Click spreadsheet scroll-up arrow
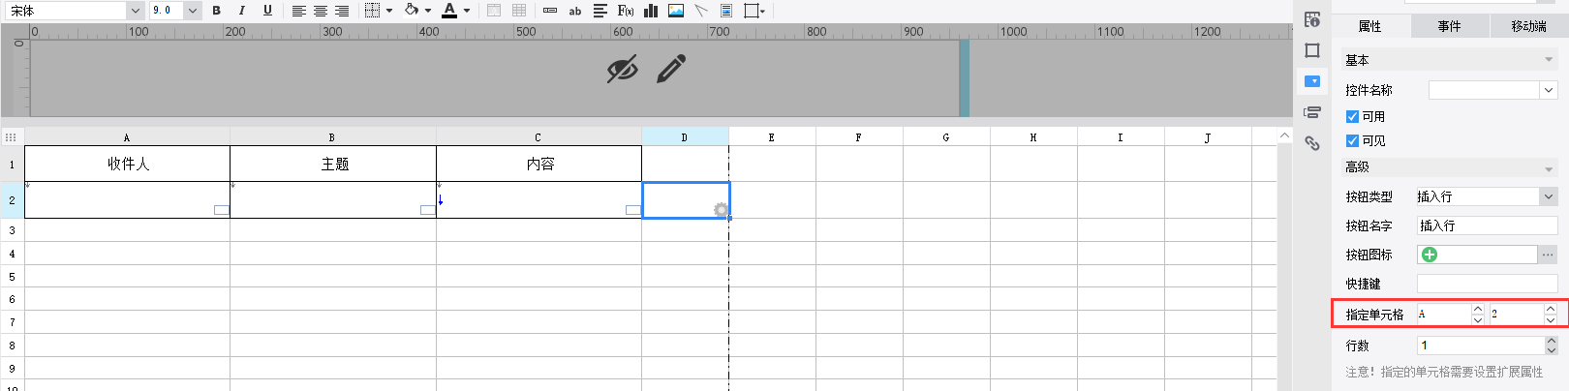The width and height of the screenshot is (1569, 391). [1284, 135]
